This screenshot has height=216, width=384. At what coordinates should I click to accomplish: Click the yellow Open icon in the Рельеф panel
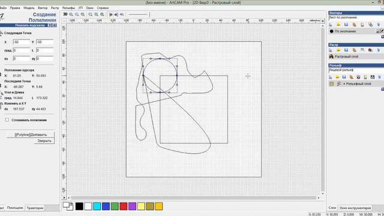click(337, 77)
